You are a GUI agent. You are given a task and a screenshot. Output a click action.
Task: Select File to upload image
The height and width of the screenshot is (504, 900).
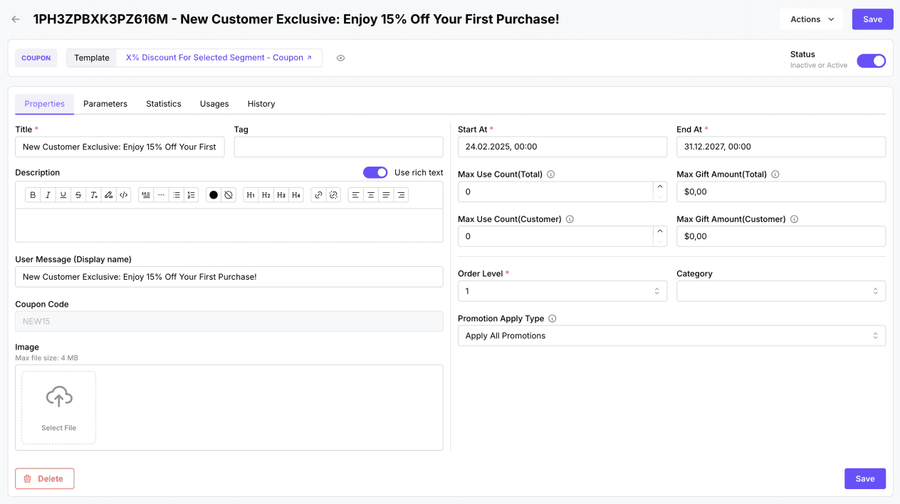coord(58,407)
